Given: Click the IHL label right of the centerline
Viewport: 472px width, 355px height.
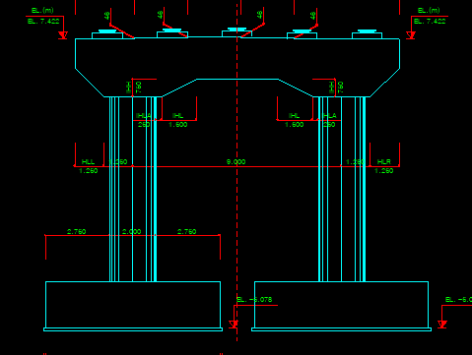Looking at the screenshot, I should [294, 116].
